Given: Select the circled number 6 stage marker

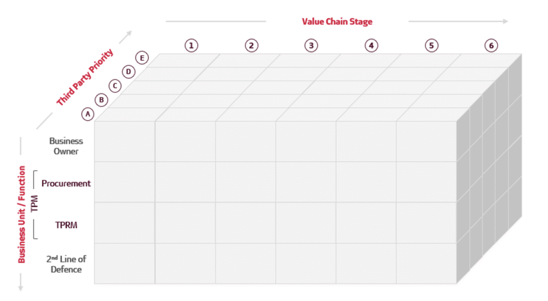Looking at the screenshot, I should click(491, 45).
